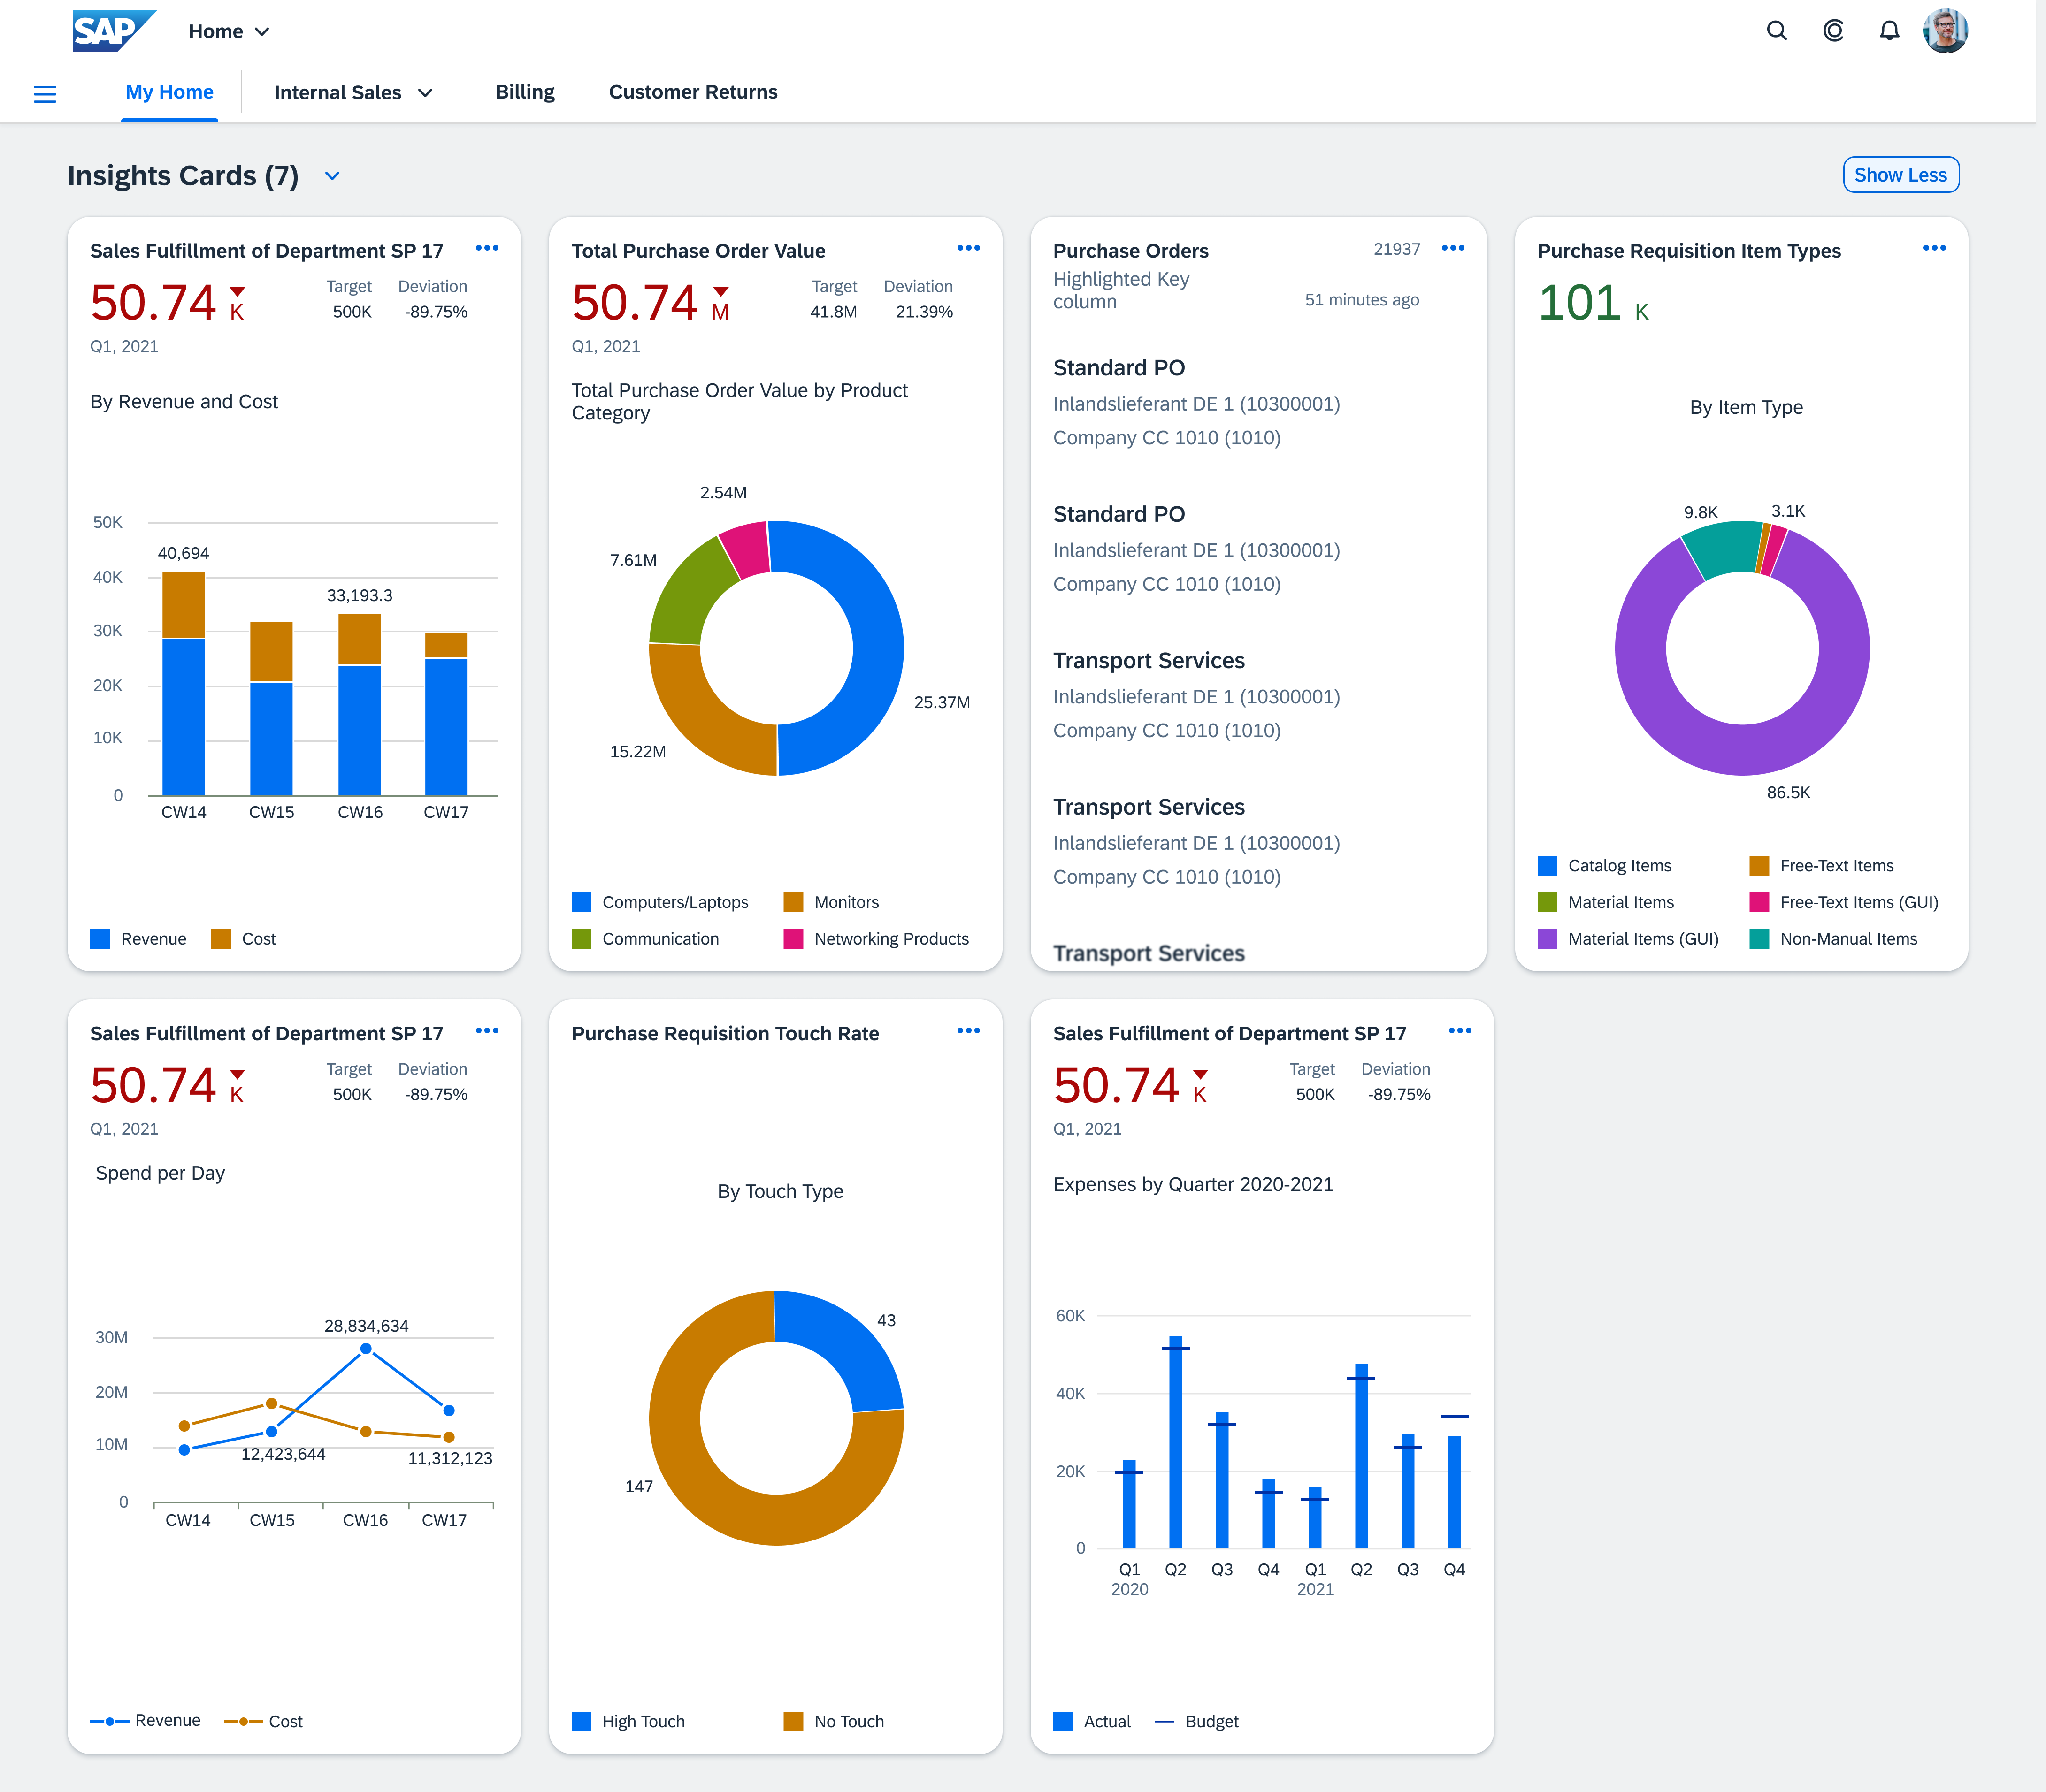Open more options on Total Purchase Order Value card

click(x=968, y=248)
